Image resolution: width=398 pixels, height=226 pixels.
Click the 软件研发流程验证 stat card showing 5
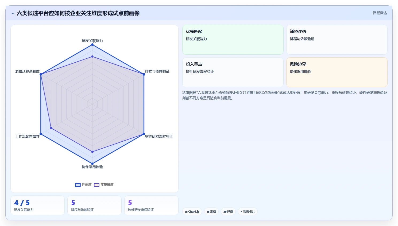(x=151, y=205)
